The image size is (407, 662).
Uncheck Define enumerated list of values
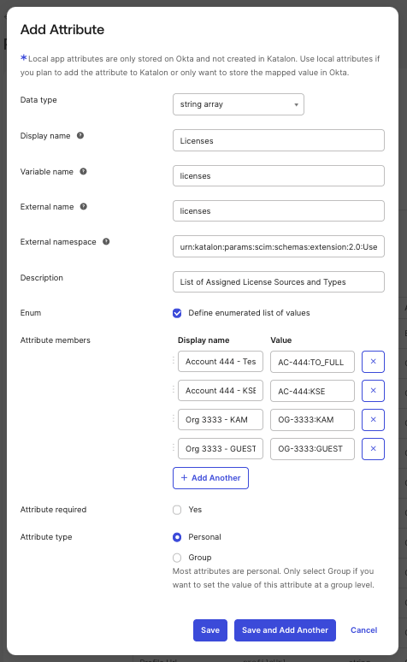[177, 313]
